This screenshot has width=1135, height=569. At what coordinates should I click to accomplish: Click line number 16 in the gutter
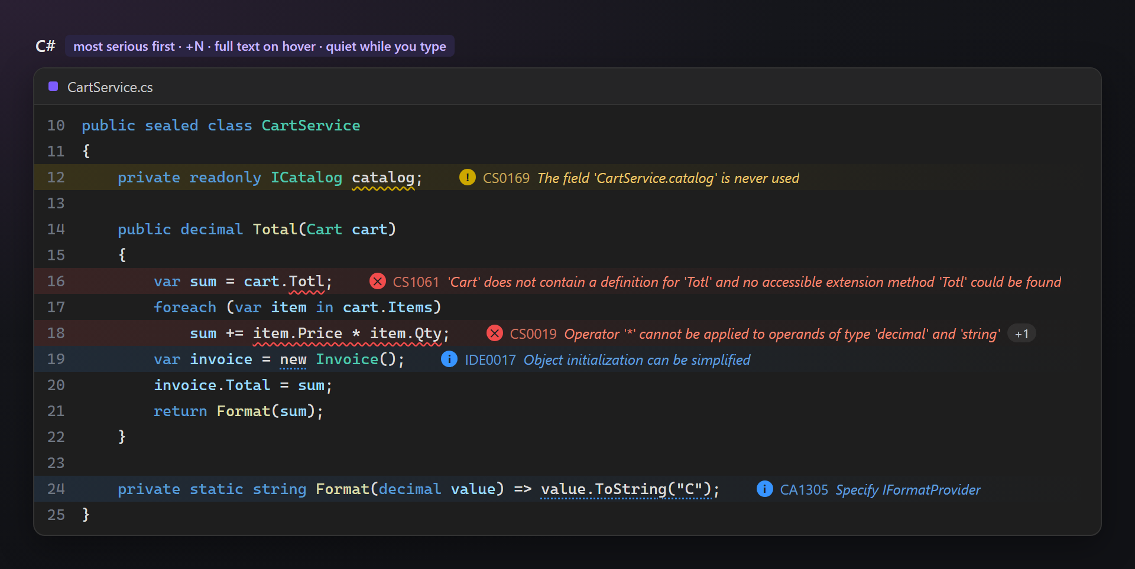click(56, 281)
